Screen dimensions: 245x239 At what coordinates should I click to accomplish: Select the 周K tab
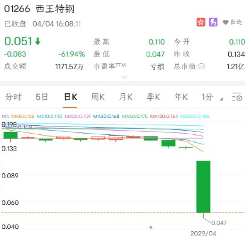click(98, 97)
